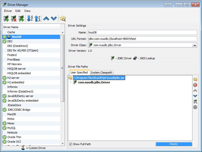Image resolution: width=202 pixels, height=152 pixels.
Task: Click folder icon of nuodbjdbc.jar entry
Action: [x=70, y=78]
